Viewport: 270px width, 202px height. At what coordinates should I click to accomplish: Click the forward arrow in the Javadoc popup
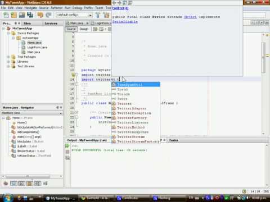point(119,3)
